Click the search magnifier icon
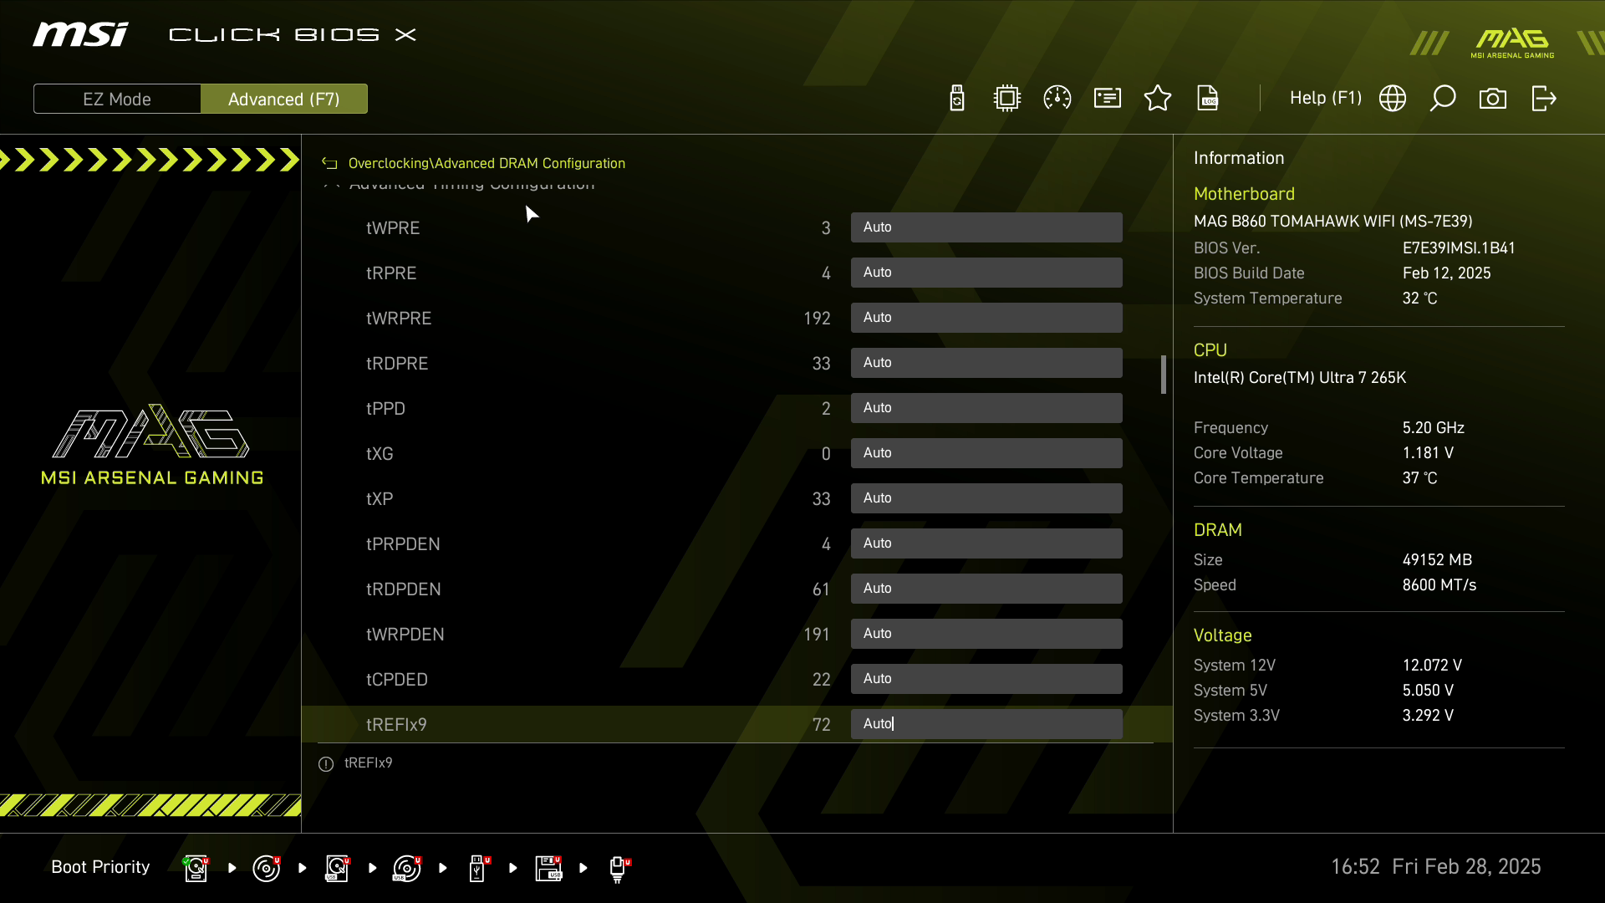Screen dimensions: 1605x903 1443,99
